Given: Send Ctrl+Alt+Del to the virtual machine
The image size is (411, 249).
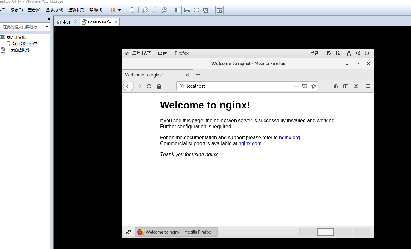Looking at the screenshot, I should click(x=132, y=10).
